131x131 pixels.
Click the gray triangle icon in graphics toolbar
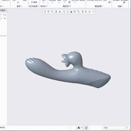[90, 12]
